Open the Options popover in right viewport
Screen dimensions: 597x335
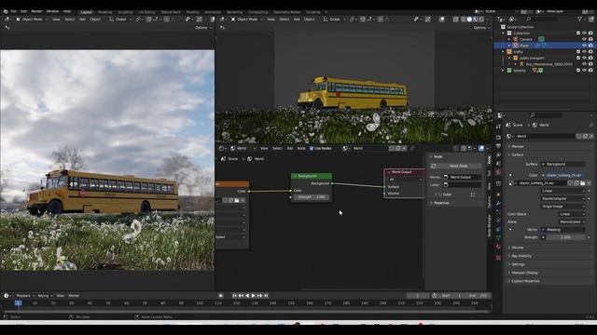[481, 28]
